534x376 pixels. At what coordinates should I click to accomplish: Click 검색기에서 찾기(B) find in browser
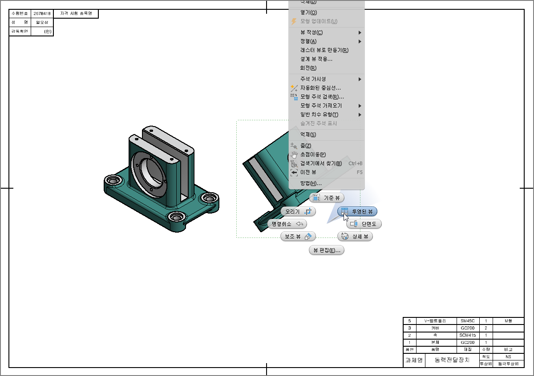[x=327, y=163]
